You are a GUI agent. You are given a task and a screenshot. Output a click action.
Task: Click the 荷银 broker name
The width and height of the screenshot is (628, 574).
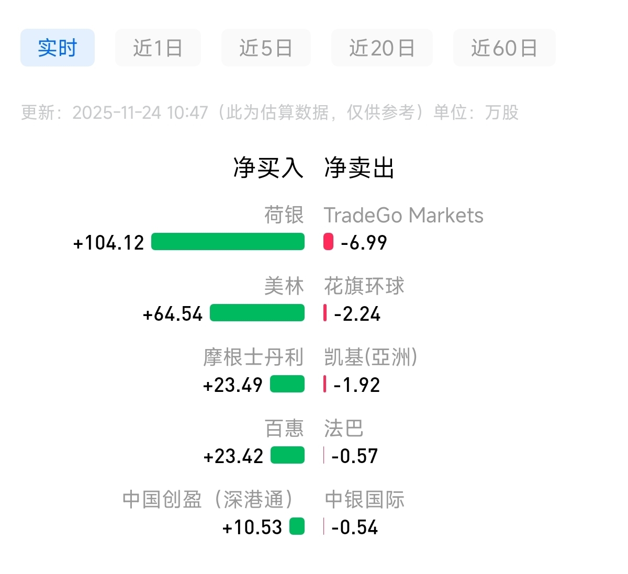284,215
